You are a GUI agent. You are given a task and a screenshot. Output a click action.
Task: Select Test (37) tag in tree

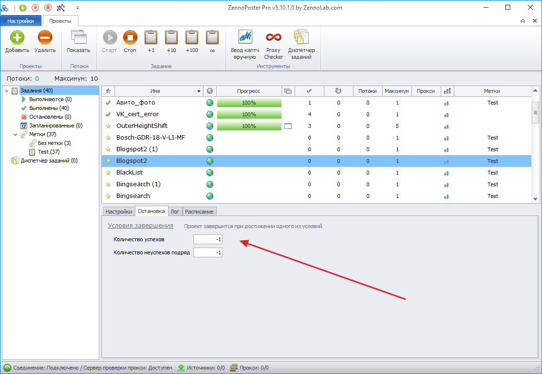pyautogui.click(x=49, y=152)
